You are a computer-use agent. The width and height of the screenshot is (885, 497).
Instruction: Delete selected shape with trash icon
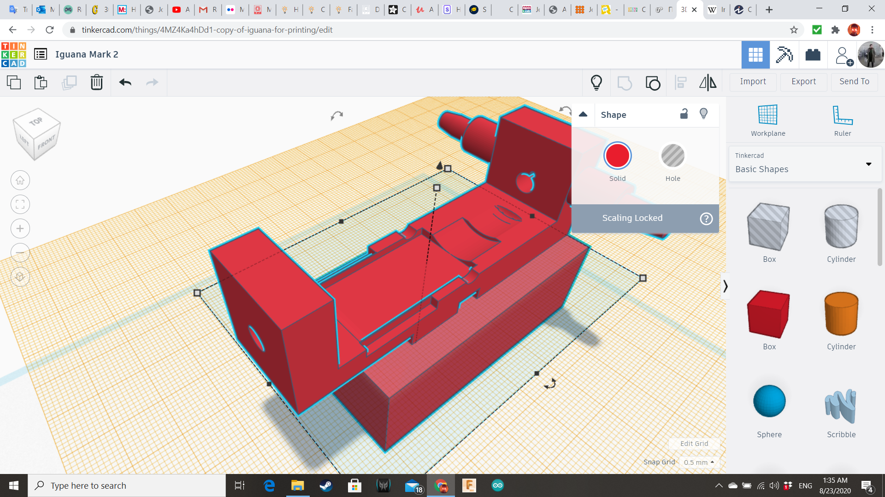click(x=96, y=82)
